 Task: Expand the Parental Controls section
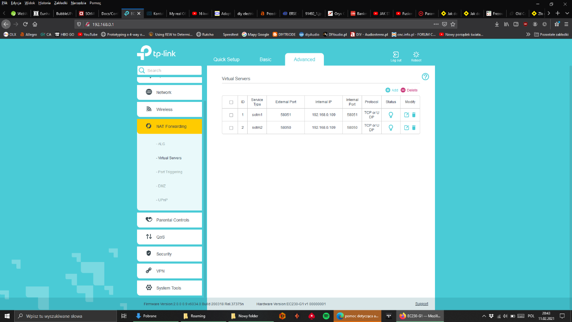pyautogui.click(x=169, y=220)
